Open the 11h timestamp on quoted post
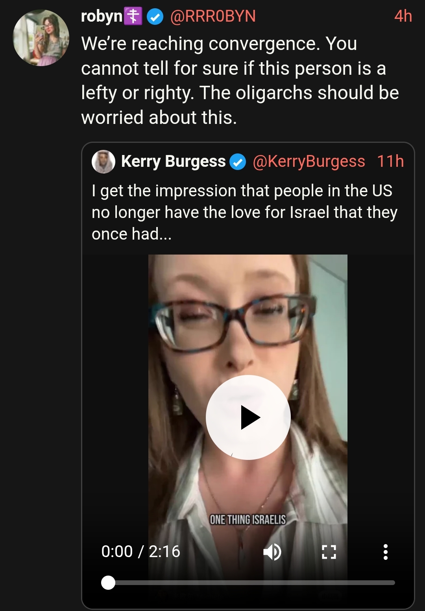The height and width of the screenshot is (611, 425). pos(390,161)
